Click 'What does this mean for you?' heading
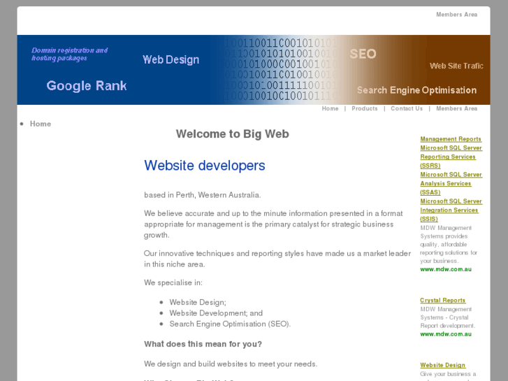This screenshot has width=508, height=381. 203,344
